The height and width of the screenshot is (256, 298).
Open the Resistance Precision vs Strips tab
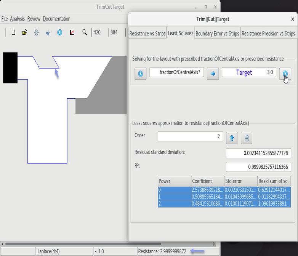point(268,34)
